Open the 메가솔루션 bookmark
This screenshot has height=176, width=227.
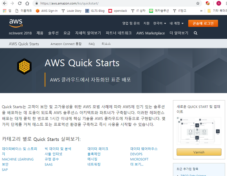click(x=159, y=11)
